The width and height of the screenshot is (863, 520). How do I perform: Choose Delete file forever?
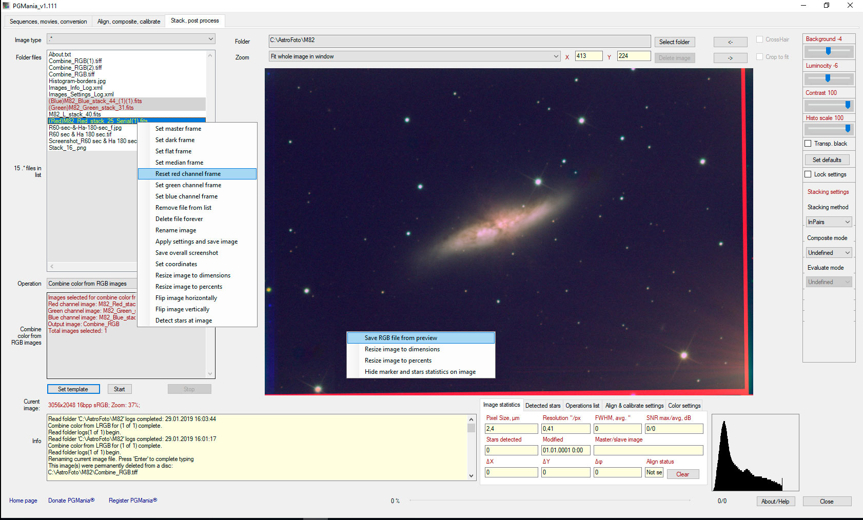[x=198, y=219]
